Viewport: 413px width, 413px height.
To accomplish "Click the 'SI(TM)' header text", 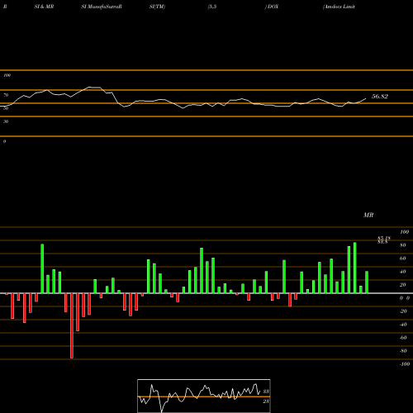I will coord(157,7).
